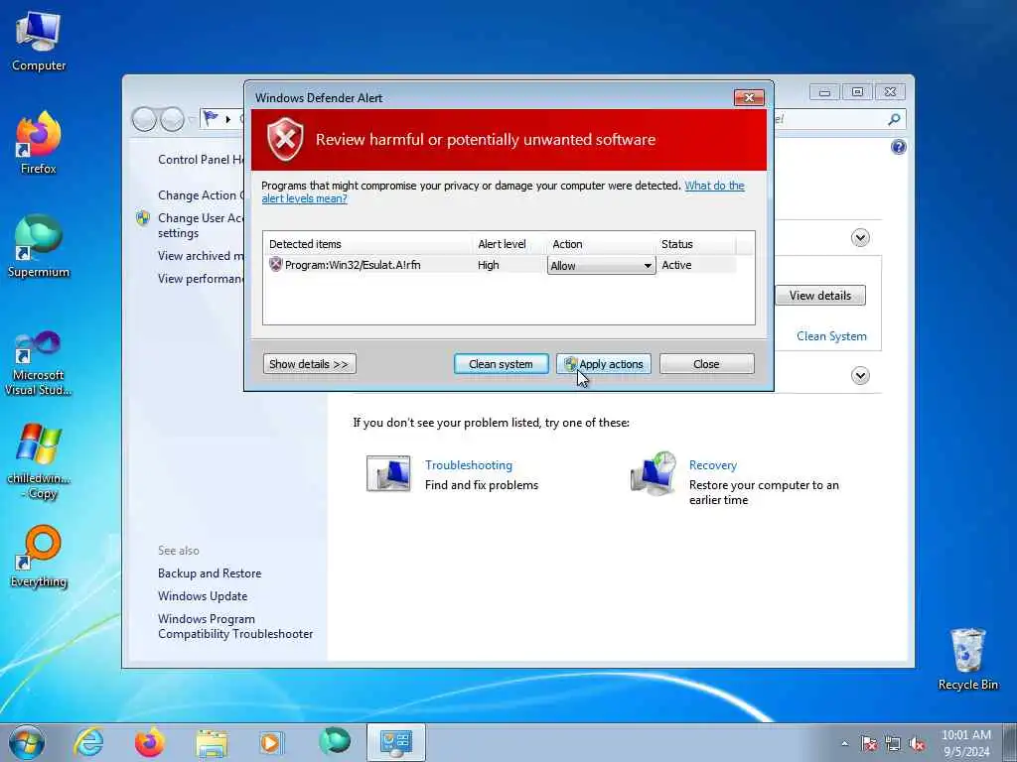Click View details in Action Center
Viewport: 1017px width, 762px height.
tap(819, 296)
